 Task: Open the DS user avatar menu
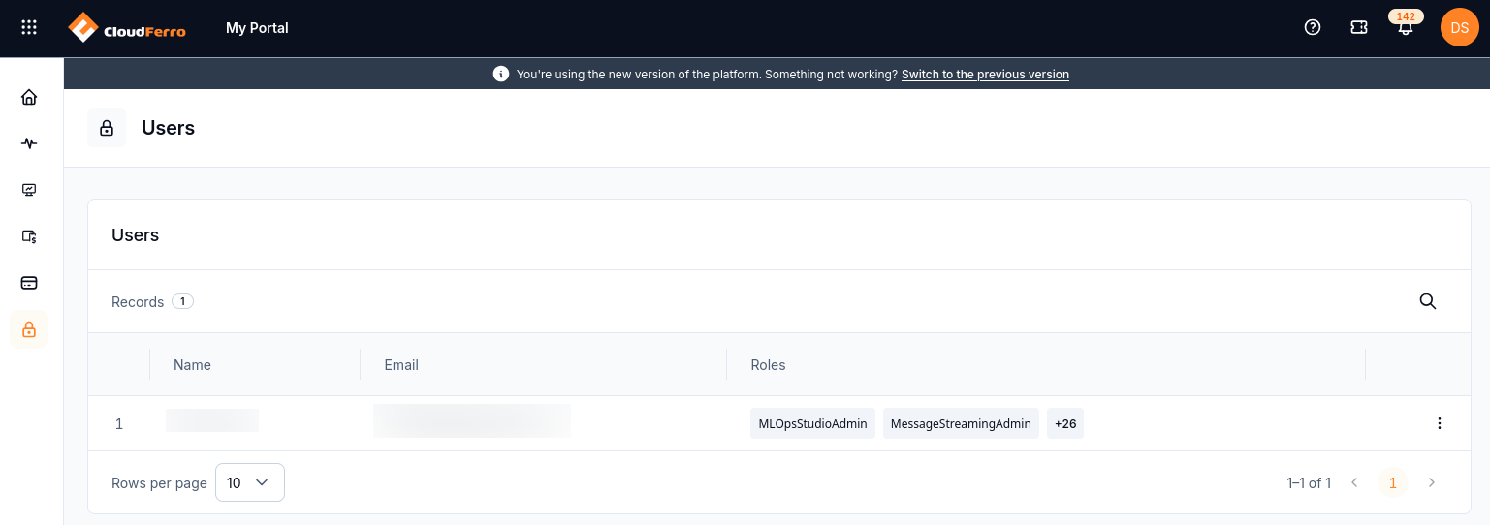(1460, 27)
